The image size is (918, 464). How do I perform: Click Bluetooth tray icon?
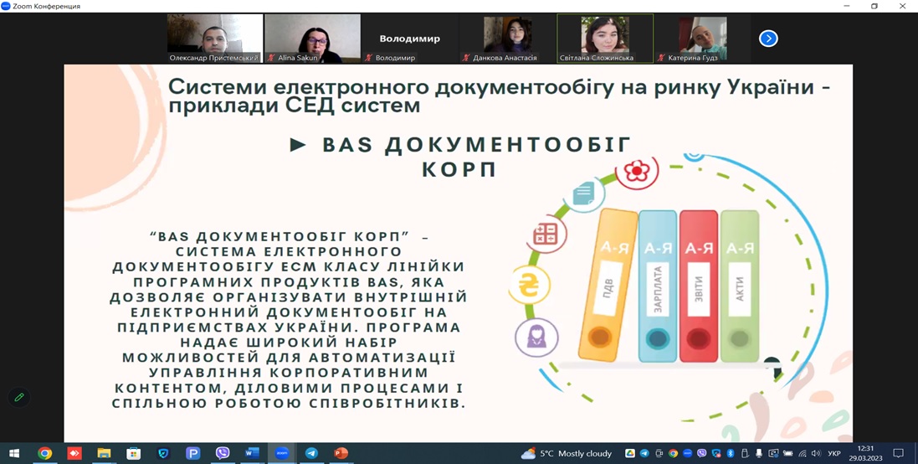coord(730,453)
